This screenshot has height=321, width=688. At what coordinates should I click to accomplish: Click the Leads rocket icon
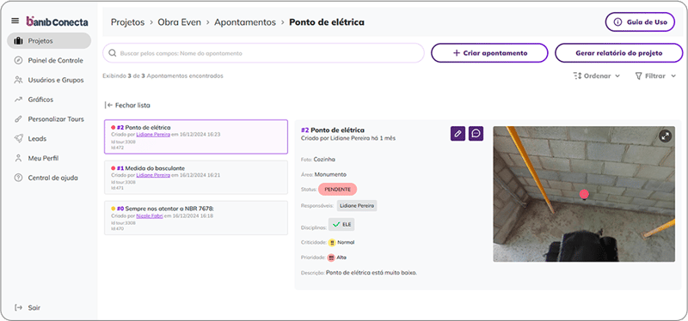pos(18,138)
